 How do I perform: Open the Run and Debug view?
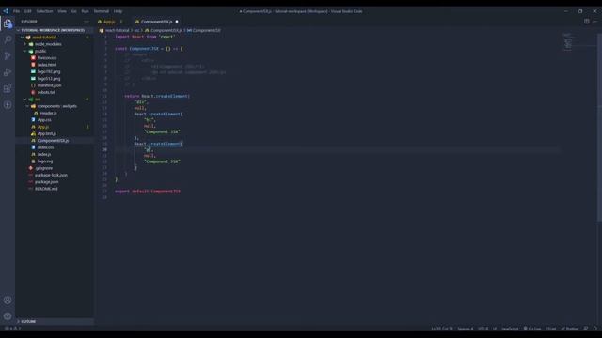8,72
